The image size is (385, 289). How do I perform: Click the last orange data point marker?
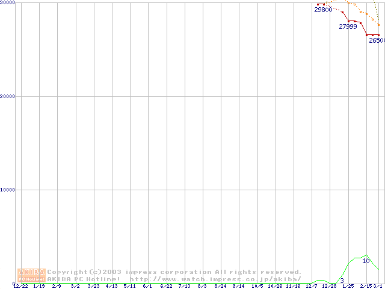point(378,25)
